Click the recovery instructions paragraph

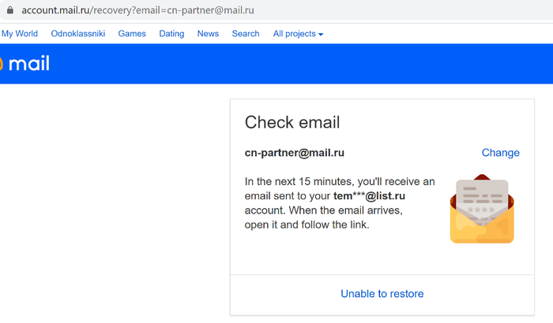coord(340,203)
